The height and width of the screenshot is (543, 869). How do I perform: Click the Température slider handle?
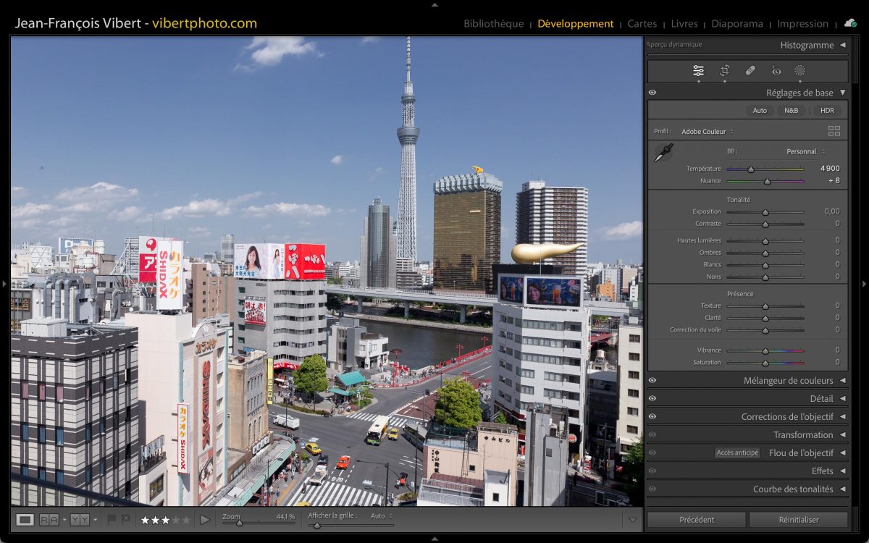click(751, 169)
